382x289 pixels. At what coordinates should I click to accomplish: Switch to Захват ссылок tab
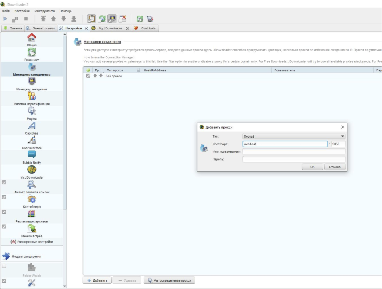click(x=41, y=28)
